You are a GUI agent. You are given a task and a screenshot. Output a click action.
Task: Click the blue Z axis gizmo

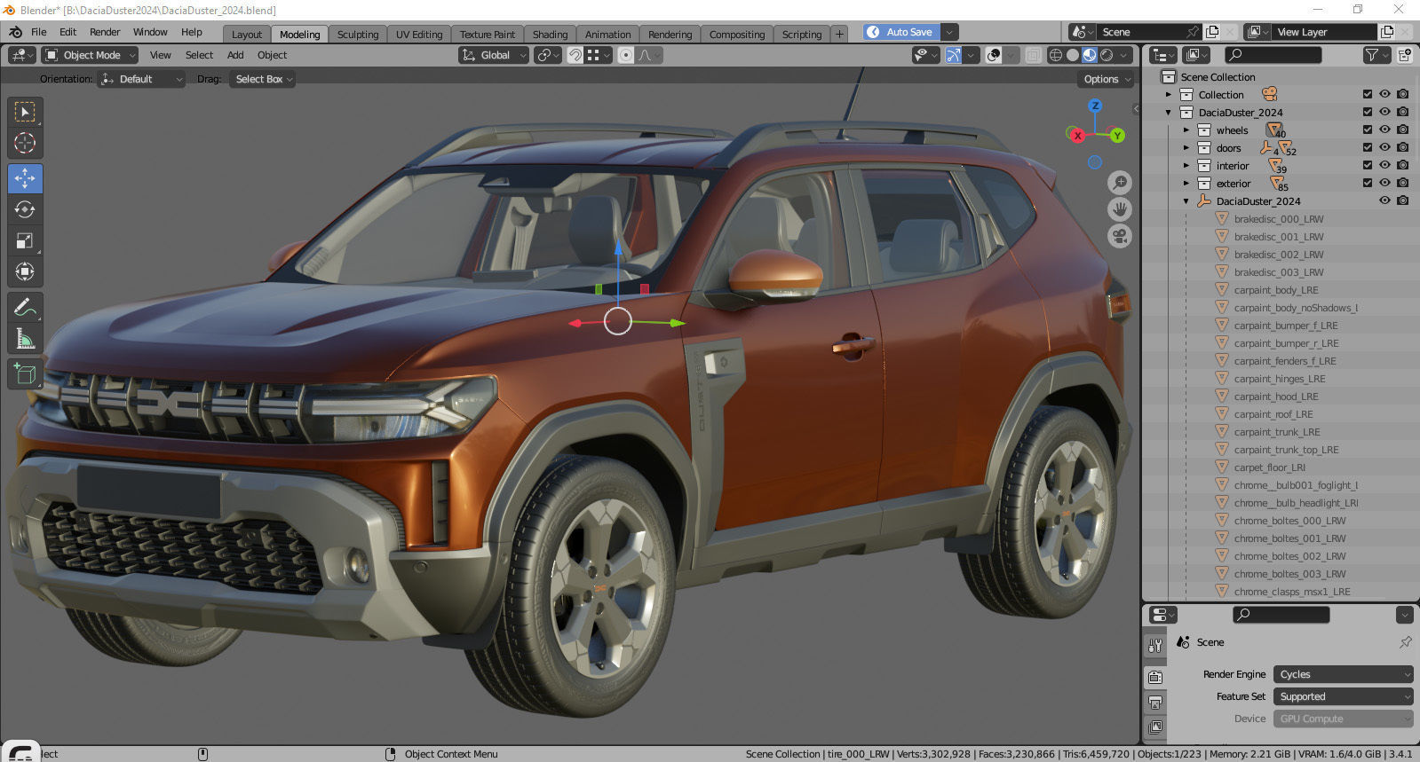point(1095,106)
